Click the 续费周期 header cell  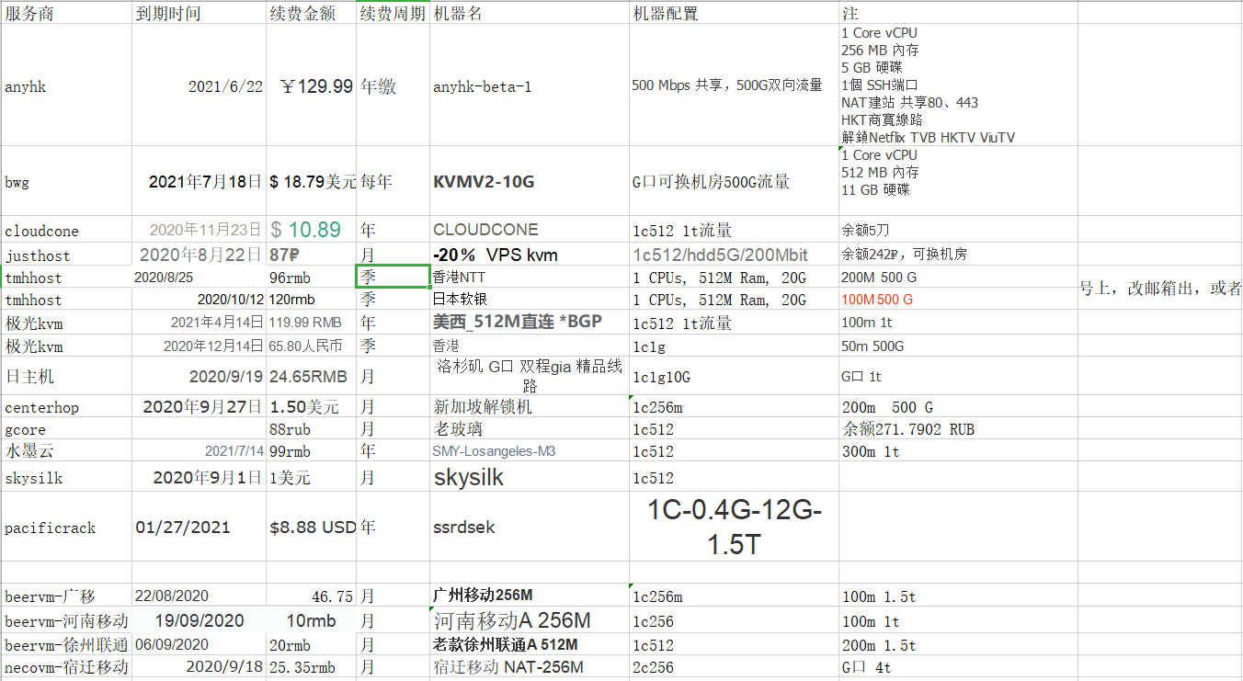pos(393,13)
